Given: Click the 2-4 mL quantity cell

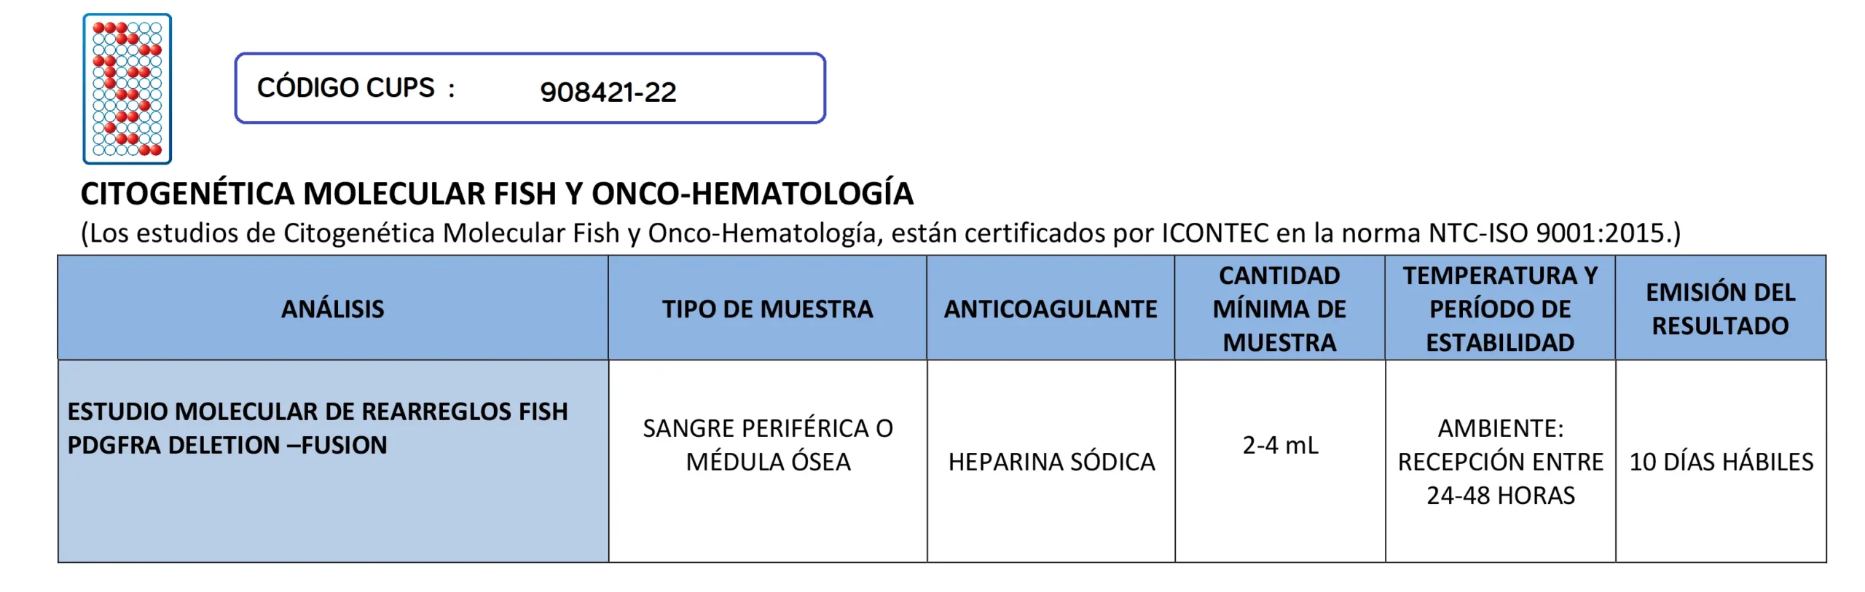Looking at the screenshot, I should pyautogui.click(x=1280, y=445).
